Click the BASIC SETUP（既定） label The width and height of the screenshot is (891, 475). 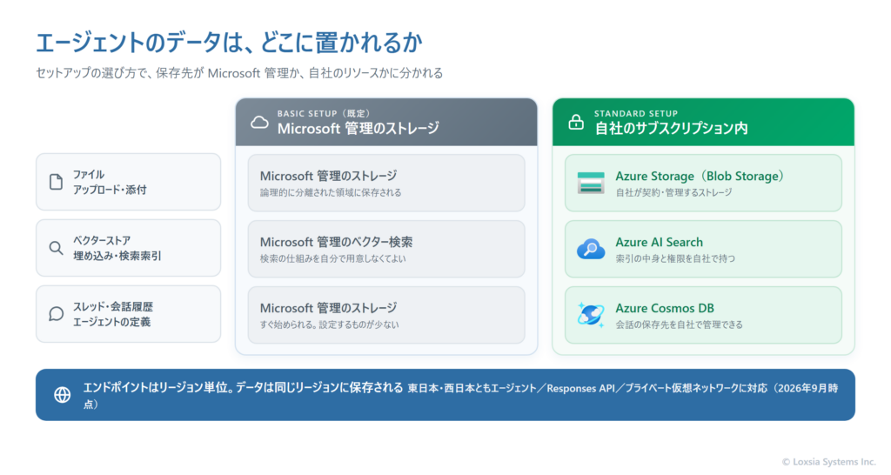[324, 114]
